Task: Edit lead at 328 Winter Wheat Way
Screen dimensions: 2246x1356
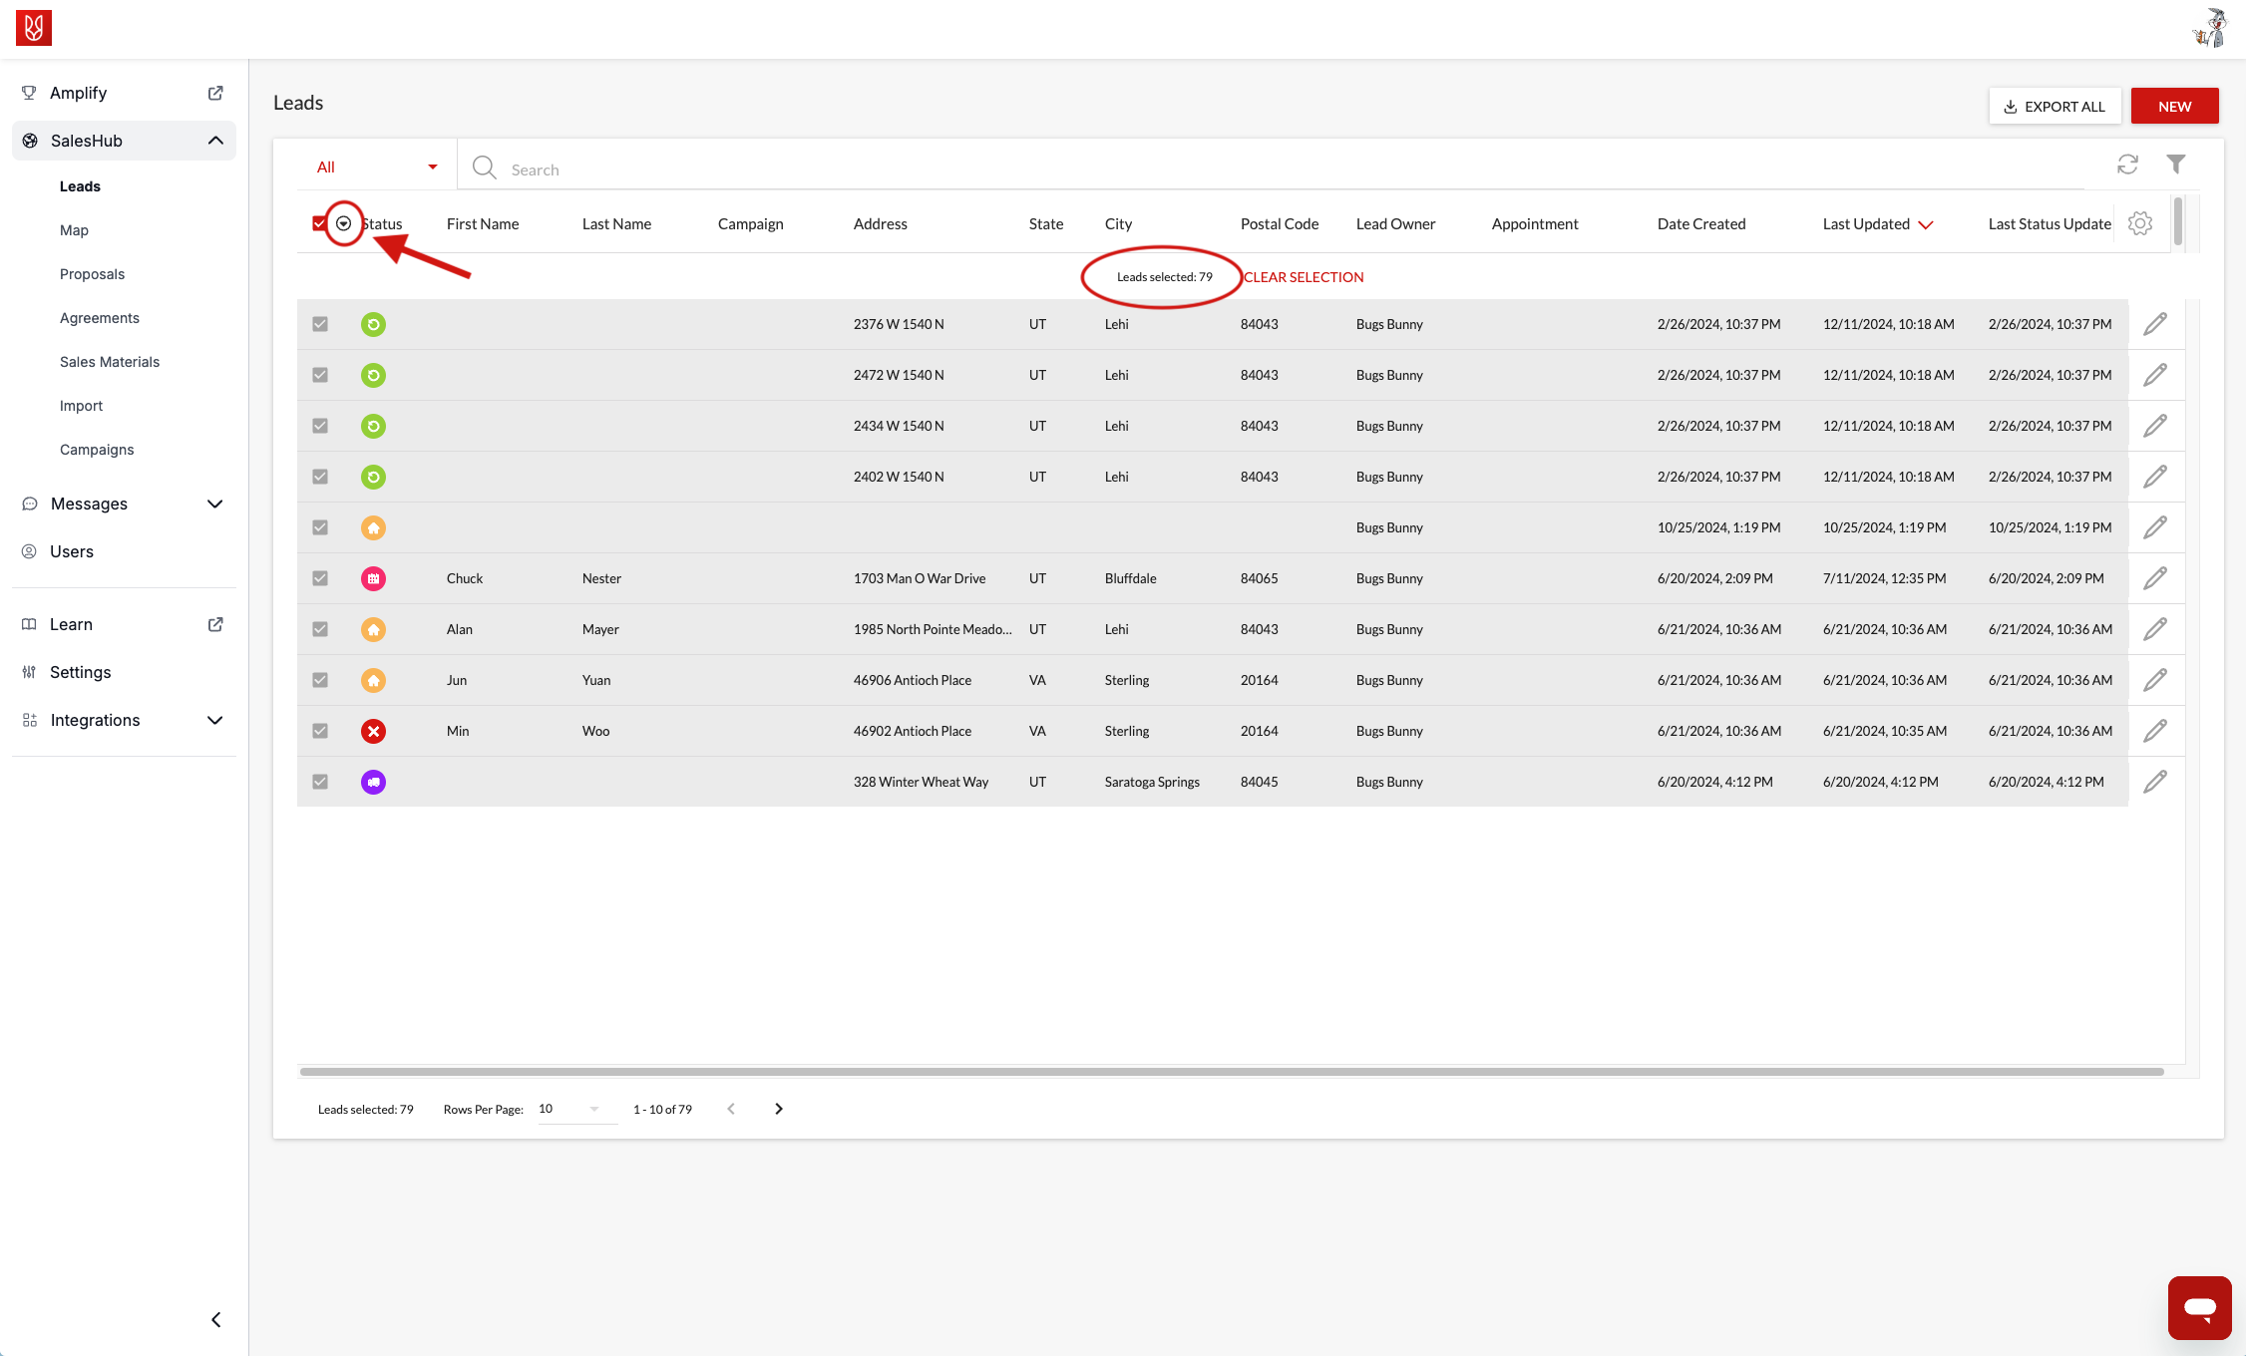Action: 2155,782
